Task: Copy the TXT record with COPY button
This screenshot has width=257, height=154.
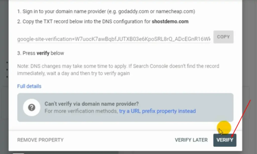Action: 223,37
